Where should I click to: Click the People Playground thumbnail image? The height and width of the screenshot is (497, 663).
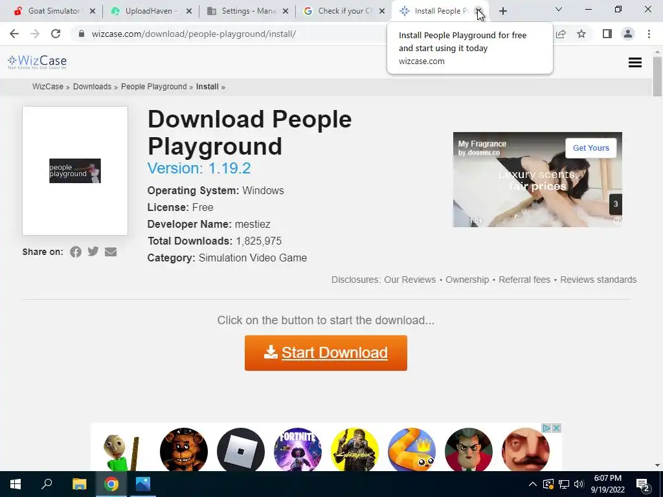pyautogui.click(x=75, y=171)
